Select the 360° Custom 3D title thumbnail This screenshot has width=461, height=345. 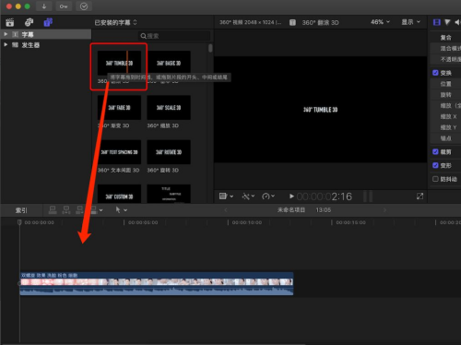pyautogui.click(x=119, y=194)
